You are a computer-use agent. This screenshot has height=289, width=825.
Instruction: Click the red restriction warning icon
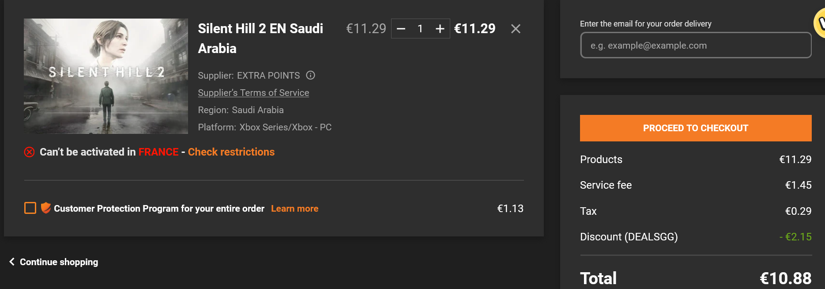29,152
